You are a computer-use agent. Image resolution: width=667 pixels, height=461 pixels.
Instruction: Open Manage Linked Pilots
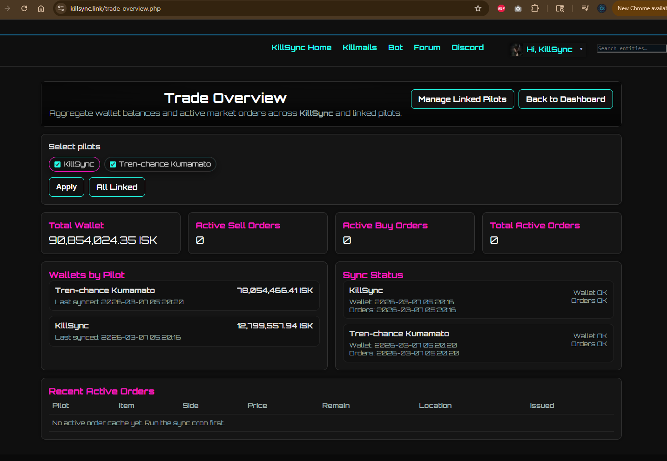click(462, 99)
